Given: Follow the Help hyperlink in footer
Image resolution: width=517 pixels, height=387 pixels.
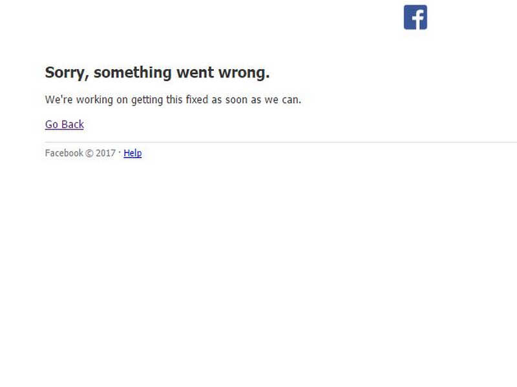Looking at the screenshot, I should pos(132,153).
